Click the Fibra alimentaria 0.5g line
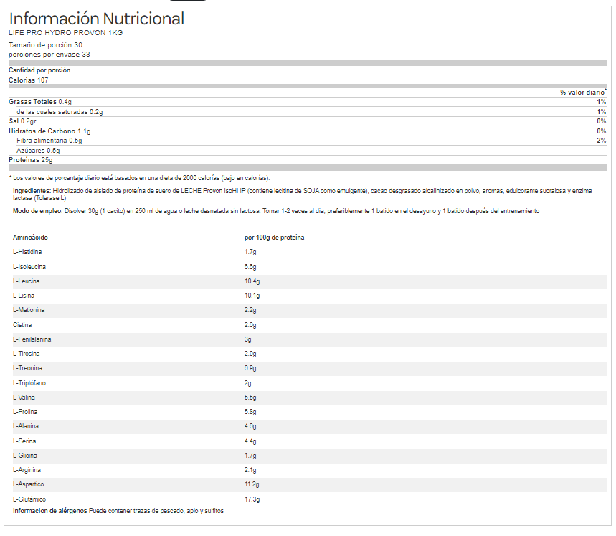The width and height of the screenshot is (616, 536). point(49,141)
